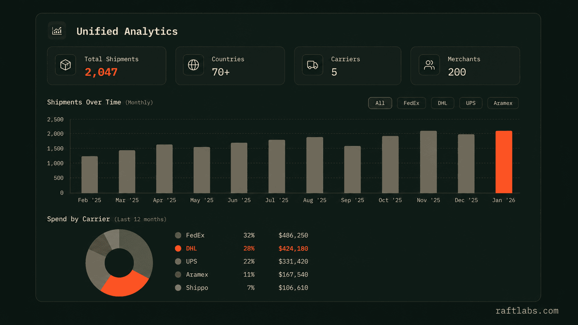This screenshot has height=325, width=578.
Task: Click the Apr '25 axis label
Action: click(x=165, y=200)
